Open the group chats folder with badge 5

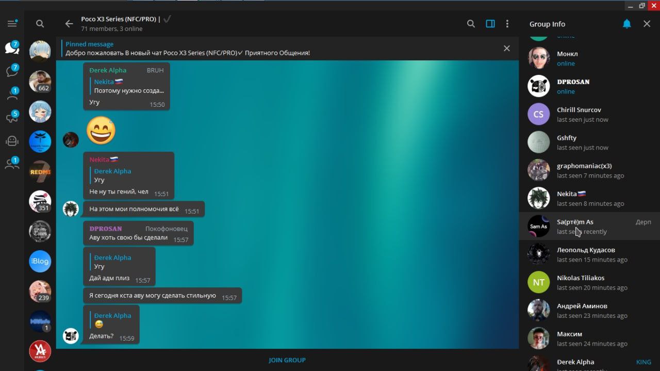tap(12, 118)
